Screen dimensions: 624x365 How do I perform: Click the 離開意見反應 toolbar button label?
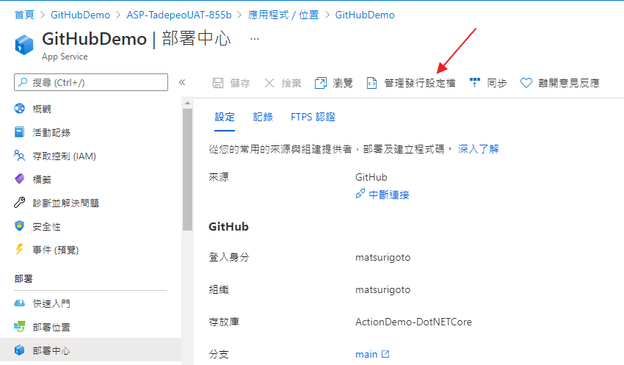coord(569,83)
